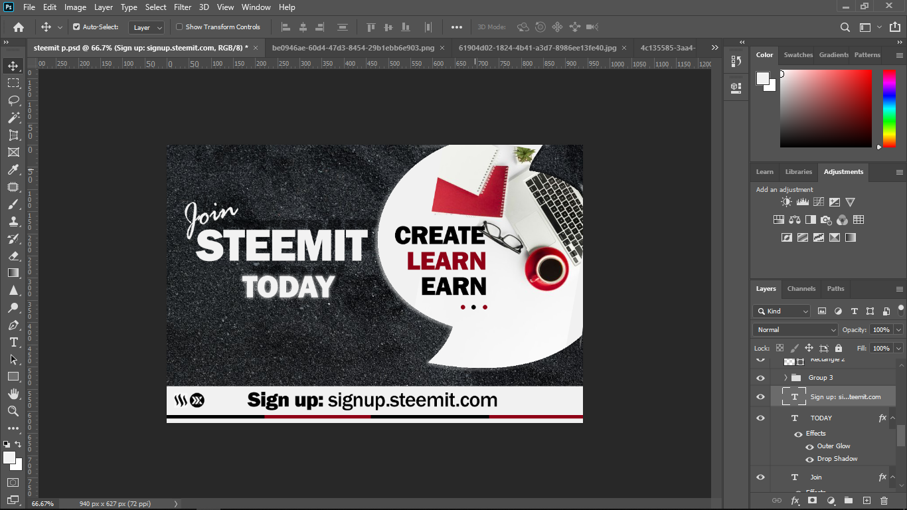Switch to the Channels tab
Image resolution: width=907 pixels, height=510 pixels.
(801, 289)
